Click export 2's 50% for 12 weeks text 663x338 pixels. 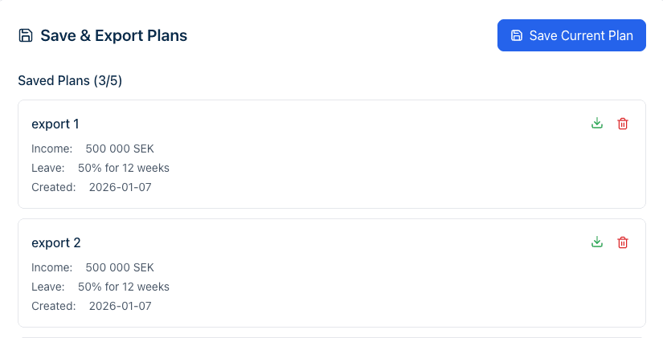click(124, 287)
